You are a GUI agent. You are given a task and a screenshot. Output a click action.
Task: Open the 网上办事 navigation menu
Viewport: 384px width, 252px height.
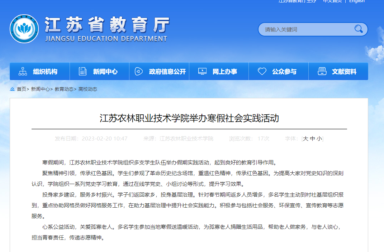224,71
